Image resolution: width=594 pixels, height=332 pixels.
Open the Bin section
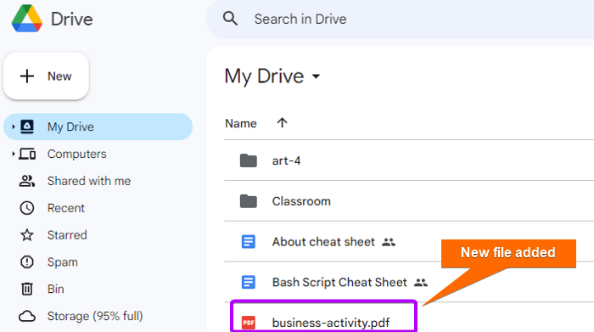point(56,289)
